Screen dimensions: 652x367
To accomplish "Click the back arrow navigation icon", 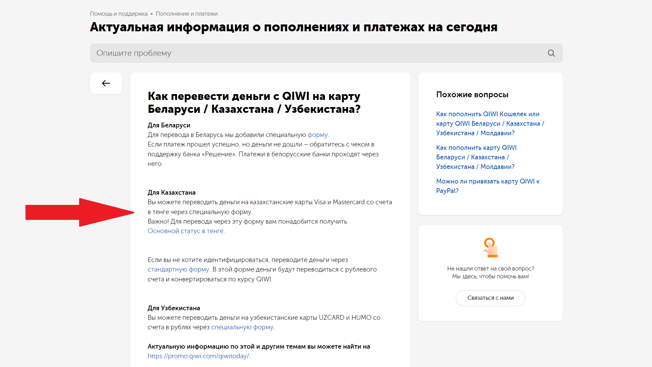I will pos(106,83).
